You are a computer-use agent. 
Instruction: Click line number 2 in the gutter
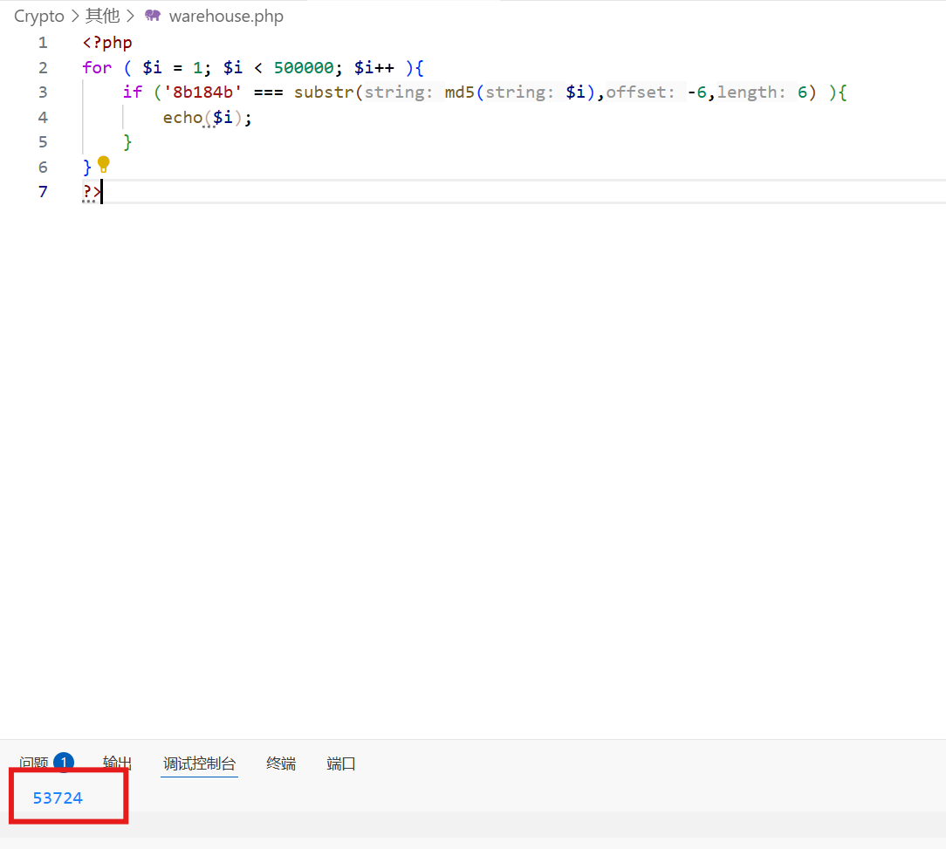43,67
